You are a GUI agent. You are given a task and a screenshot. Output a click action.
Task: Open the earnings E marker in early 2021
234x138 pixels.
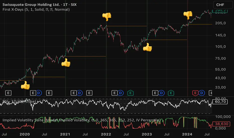(74, 93)
